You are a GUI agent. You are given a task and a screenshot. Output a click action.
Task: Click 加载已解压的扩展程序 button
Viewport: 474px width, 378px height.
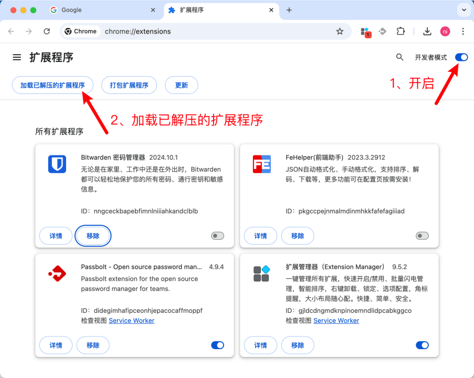click(52, 85)
